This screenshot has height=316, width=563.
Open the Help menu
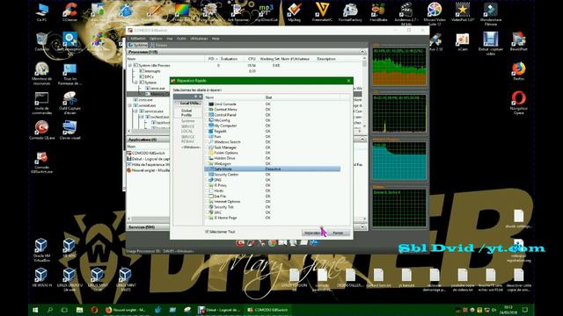point(216,39)
